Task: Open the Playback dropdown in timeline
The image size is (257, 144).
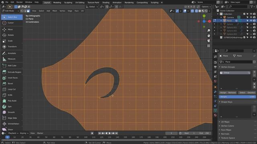Action: click(x=13, y=133)
